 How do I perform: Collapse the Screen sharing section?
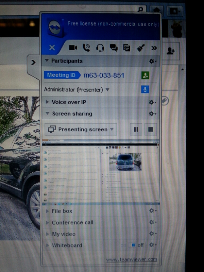[47, 113]
